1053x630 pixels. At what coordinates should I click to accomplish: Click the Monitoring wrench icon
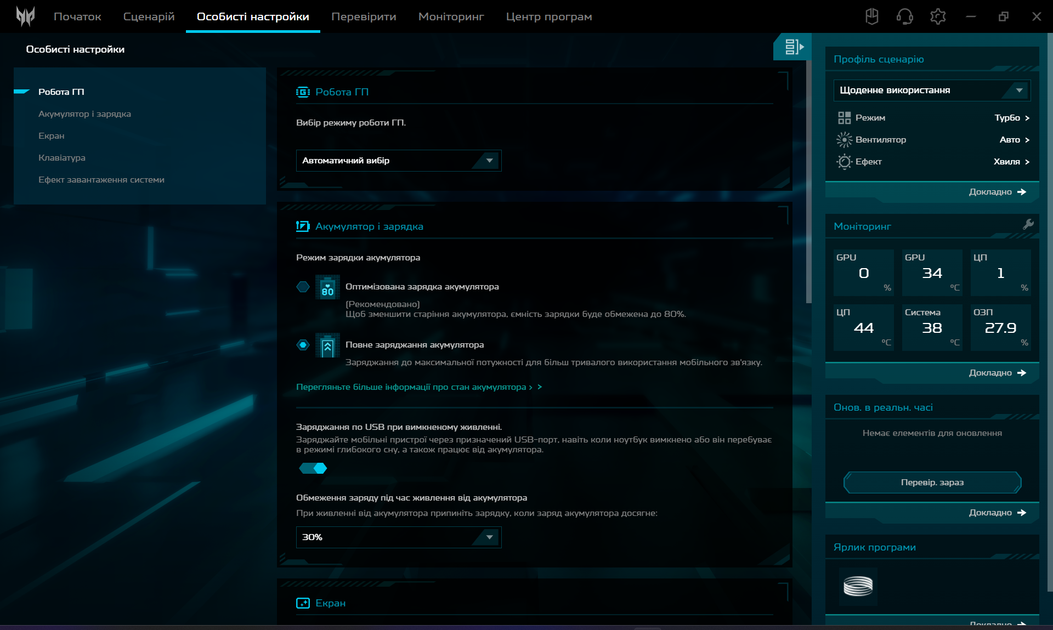(x=1028, y=224)
